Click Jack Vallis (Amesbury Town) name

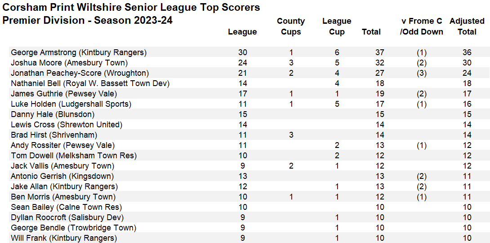pos(63,166)
